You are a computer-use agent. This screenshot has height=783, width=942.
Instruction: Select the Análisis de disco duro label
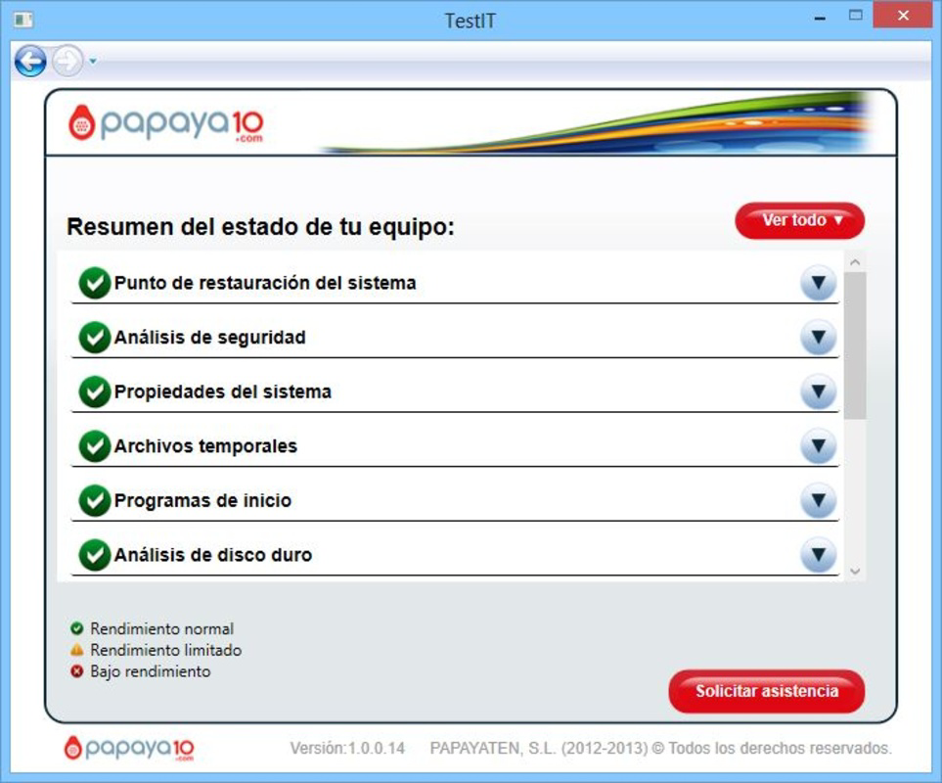click(x=212, y=555)
